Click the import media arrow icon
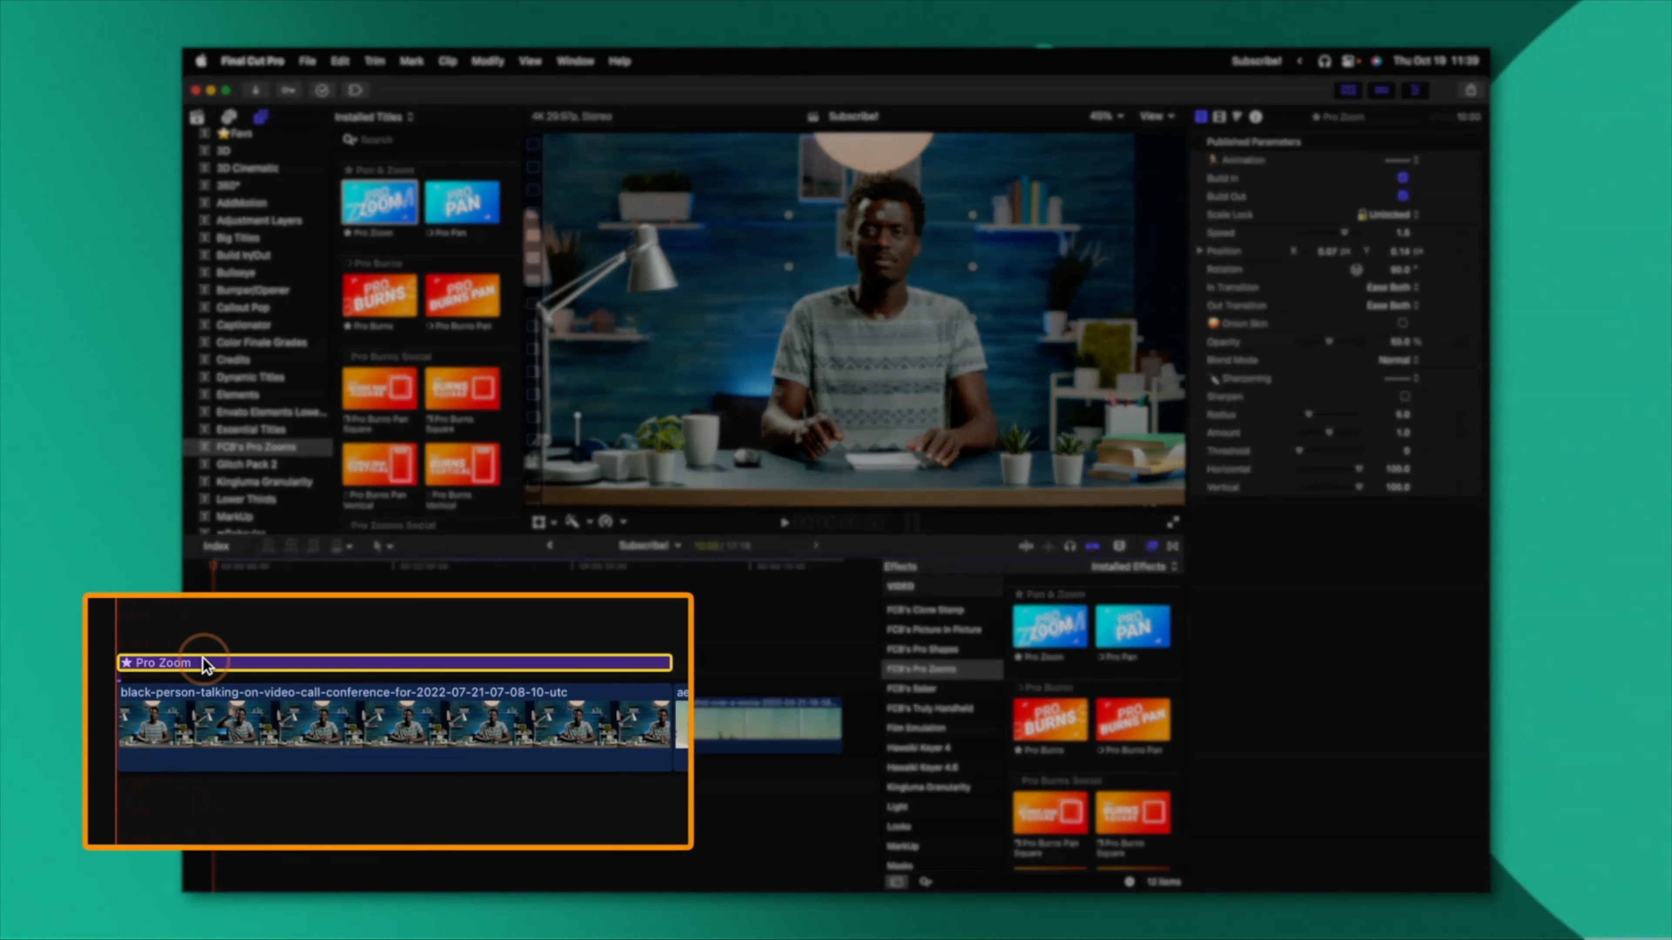 click(x=256, y=90)
